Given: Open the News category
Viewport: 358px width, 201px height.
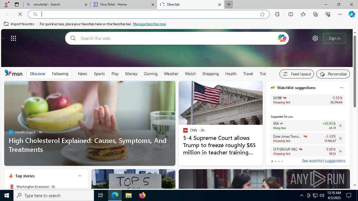Looking at the screenshot, I should 83,74.
